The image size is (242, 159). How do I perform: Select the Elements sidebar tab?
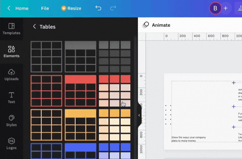pos(11,52)
